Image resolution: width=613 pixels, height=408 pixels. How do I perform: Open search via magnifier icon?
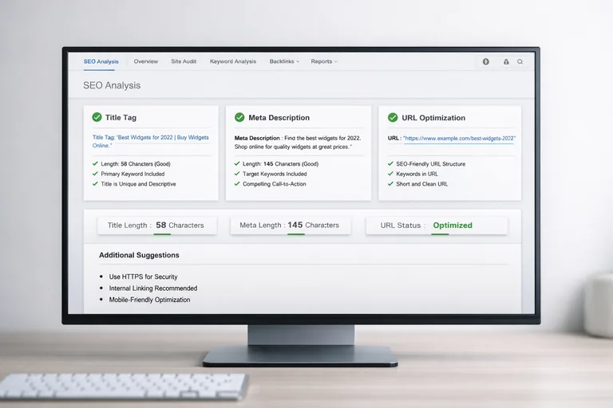point(520,61)
